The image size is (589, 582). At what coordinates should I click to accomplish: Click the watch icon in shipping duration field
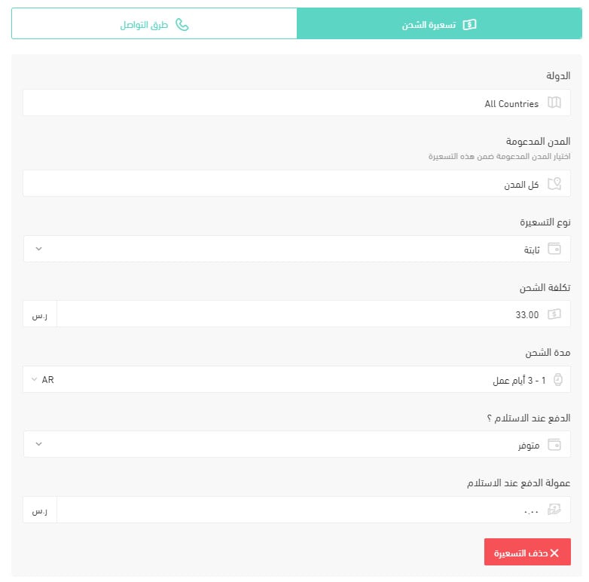pyautogui.click(x=558, y=379)
